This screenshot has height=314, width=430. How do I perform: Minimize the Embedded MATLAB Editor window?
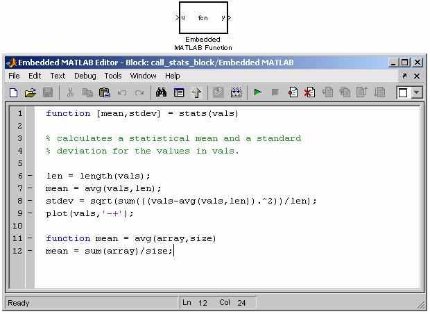[x=393, y=63]
